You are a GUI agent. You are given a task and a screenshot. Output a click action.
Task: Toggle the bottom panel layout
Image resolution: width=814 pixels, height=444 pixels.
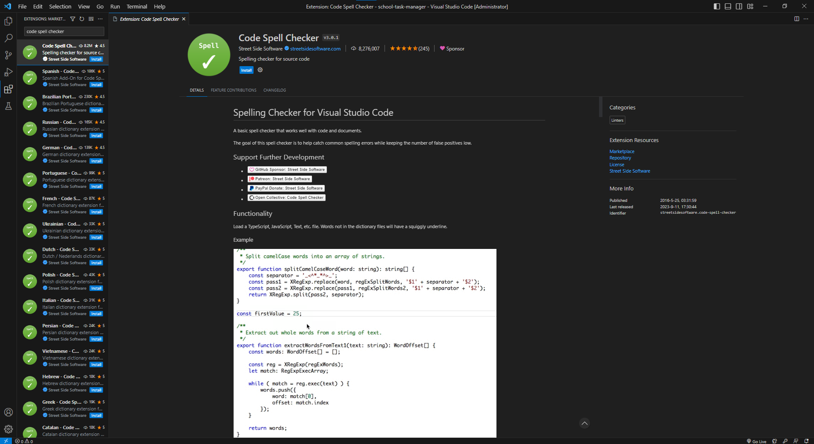[728, 6]
